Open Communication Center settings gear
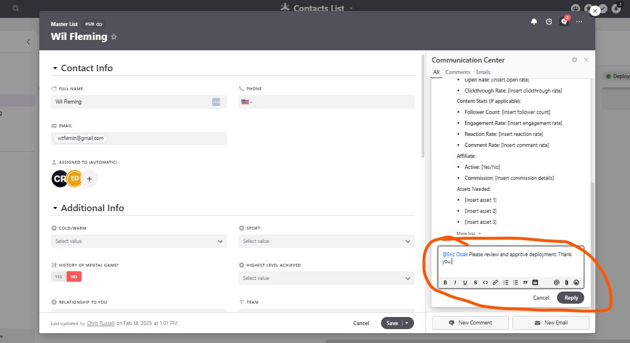This screenshot has width=630, height=343. [x=574, y=60]
